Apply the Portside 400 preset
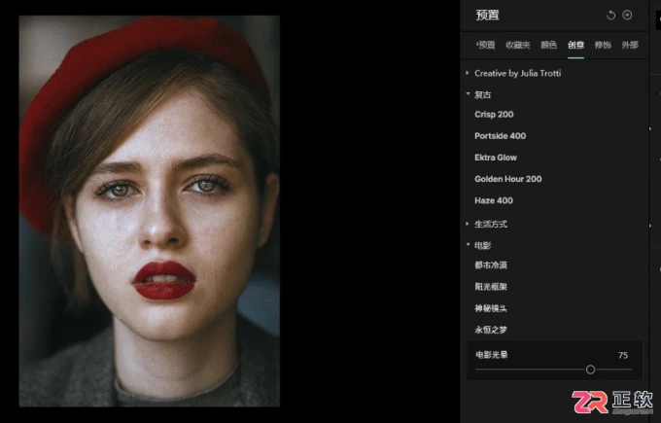 500,136
